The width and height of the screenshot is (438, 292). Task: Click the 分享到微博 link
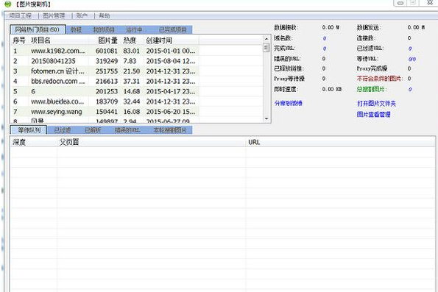[x=289, y=103]
